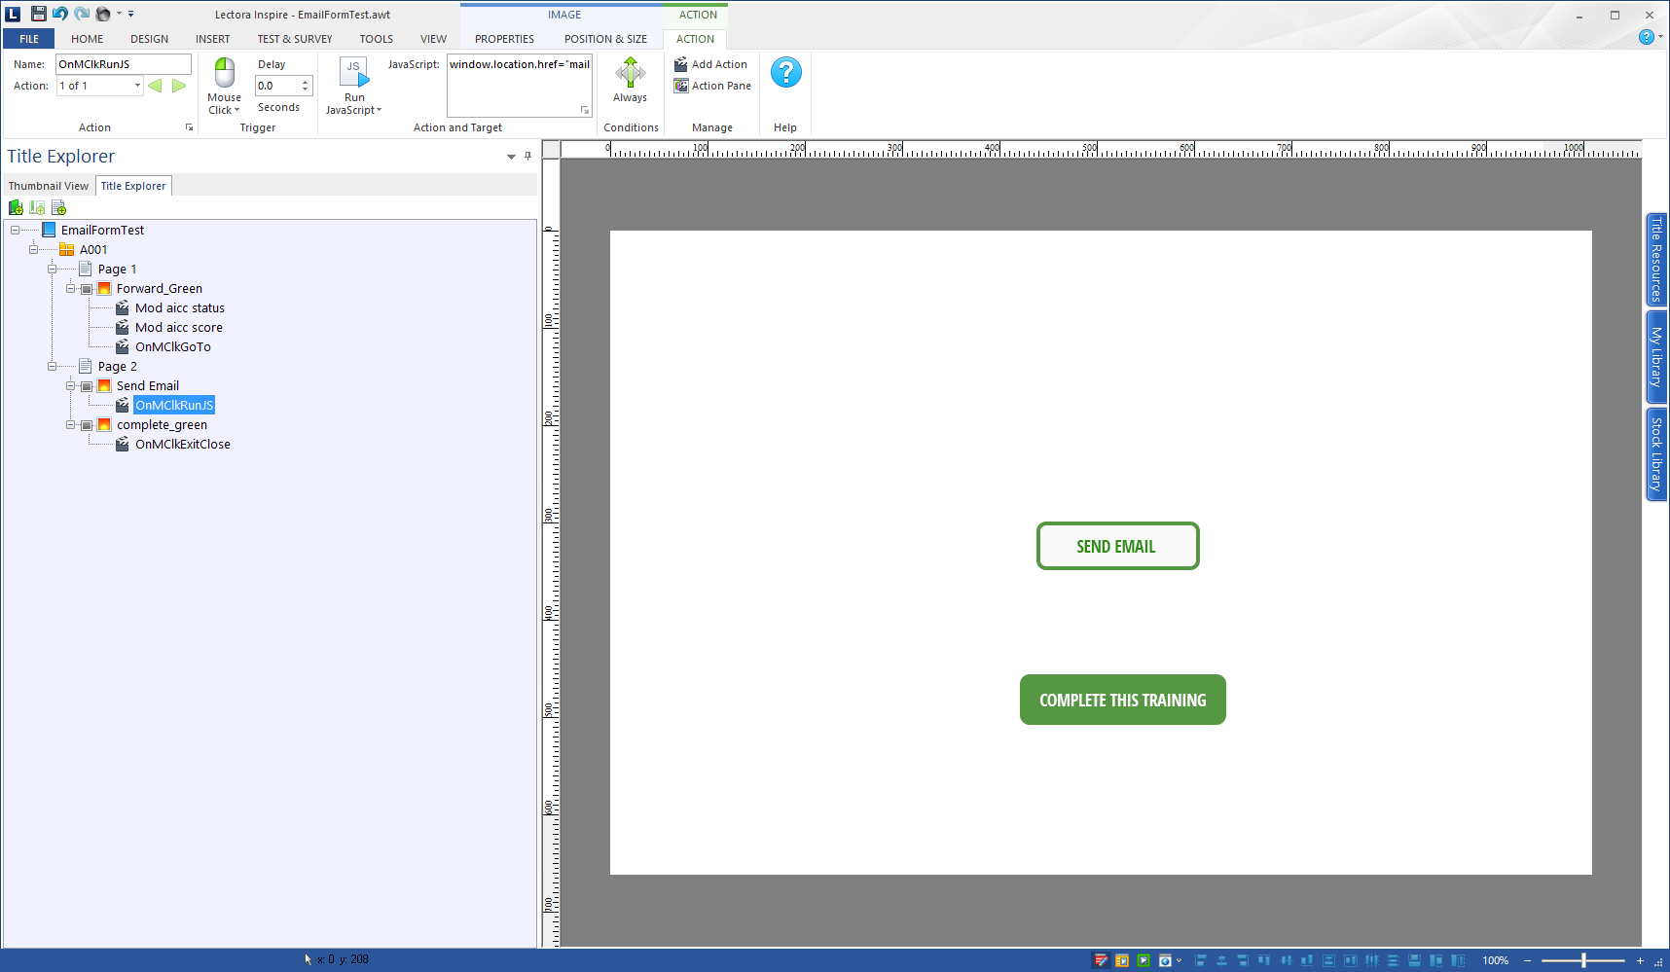
Task: Click the zoom slider handle in status bar
Action: (x=1583, y=960)
